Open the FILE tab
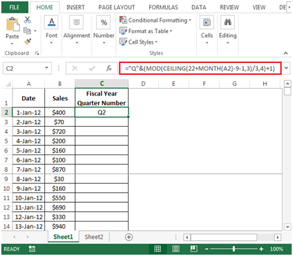 15,7
